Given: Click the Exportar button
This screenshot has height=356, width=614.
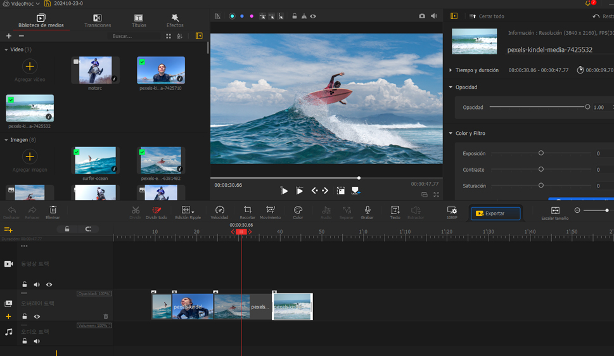Looking at the screenshot, I should click(496, 213).
